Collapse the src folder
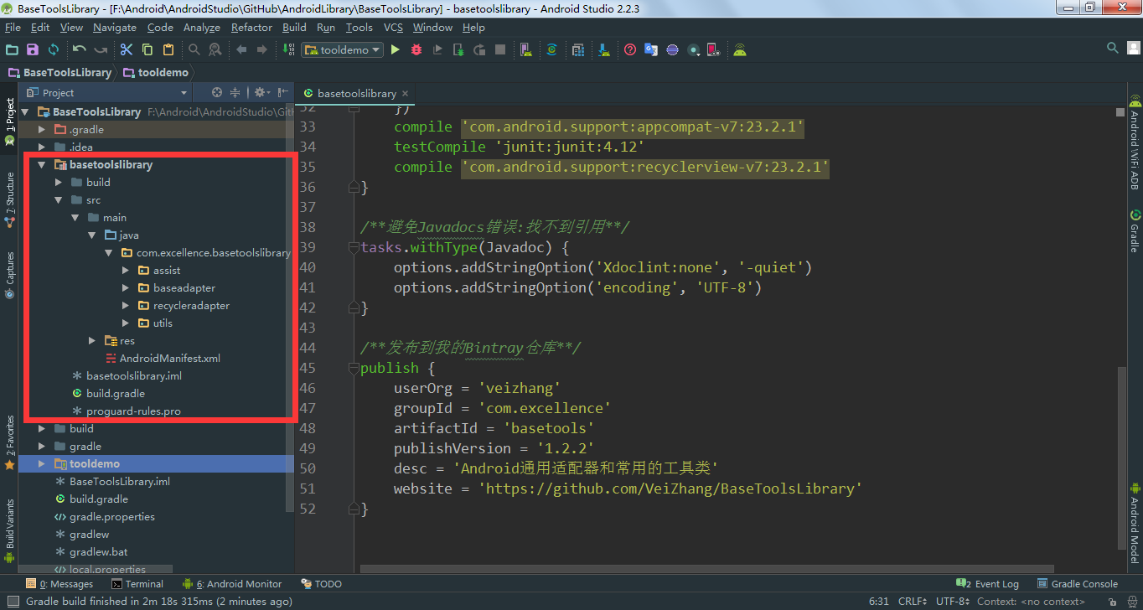 click(x=58, y=200)
